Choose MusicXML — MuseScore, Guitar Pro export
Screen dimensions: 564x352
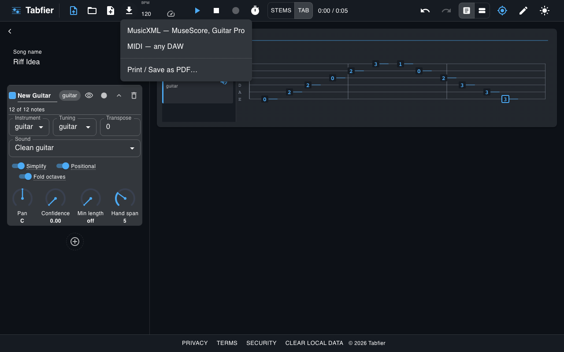tap(186, 30)
